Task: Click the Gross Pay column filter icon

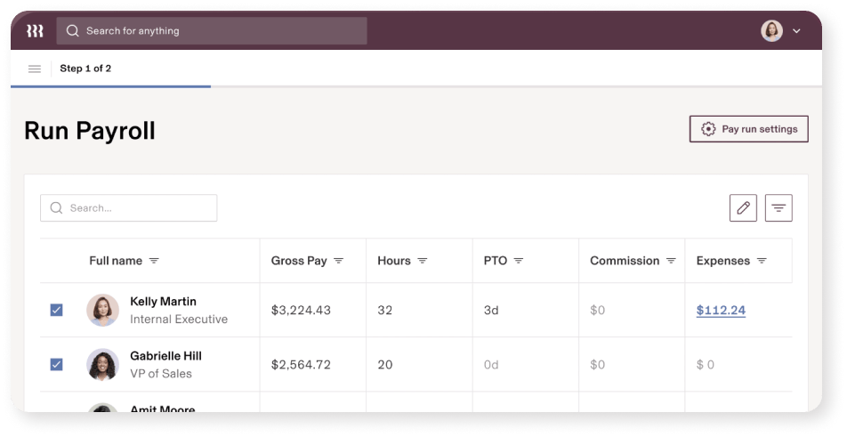Action: point(339,261)
